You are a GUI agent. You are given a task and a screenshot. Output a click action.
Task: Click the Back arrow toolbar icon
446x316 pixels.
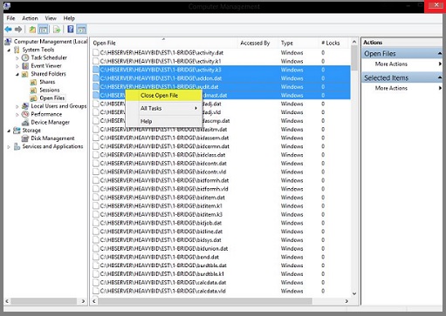coord(8,30)
